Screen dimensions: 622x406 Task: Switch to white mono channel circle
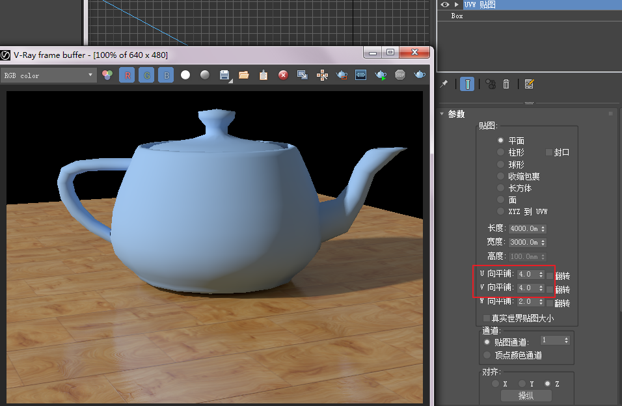pos(185,75)
